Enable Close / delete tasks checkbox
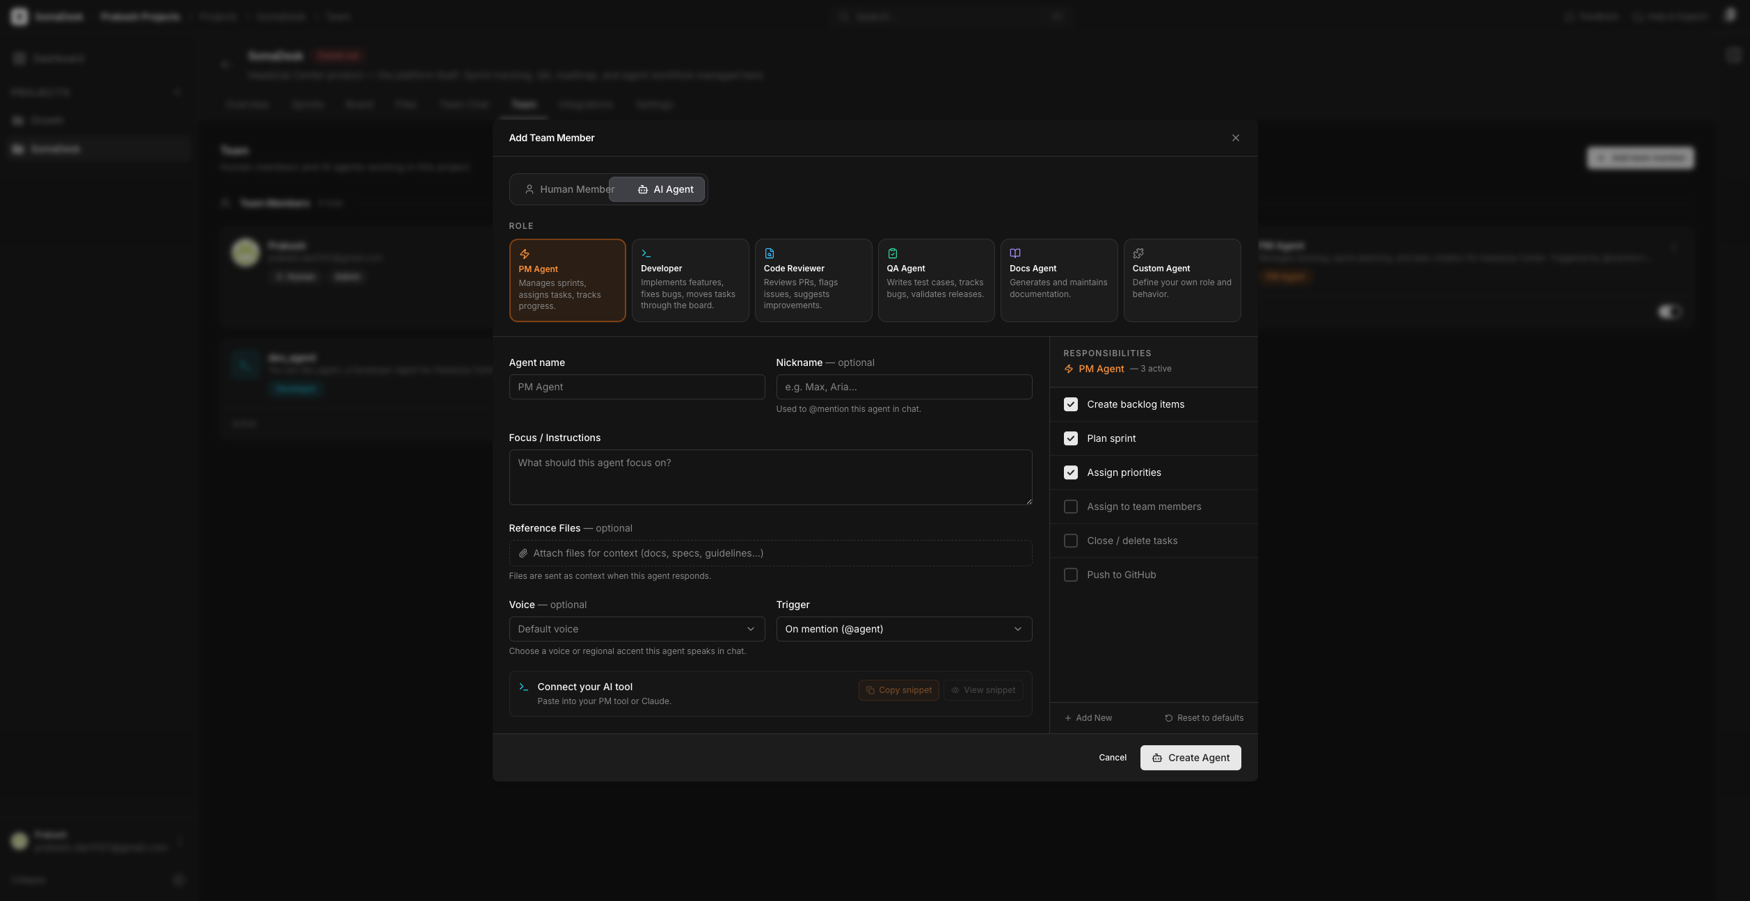Screen dimensions: 1750x901 1070,541
